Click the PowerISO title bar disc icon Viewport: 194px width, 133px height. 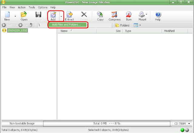pyautogui.click(x=3, y=2)
